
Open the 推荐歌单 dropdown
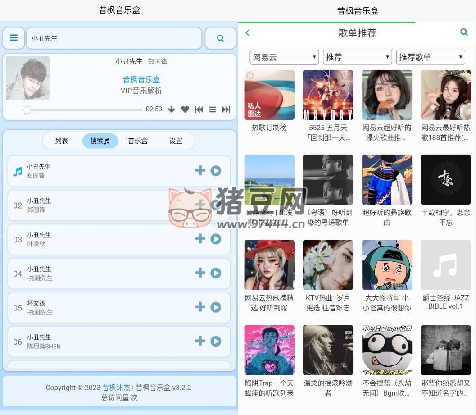coord(430,57)
